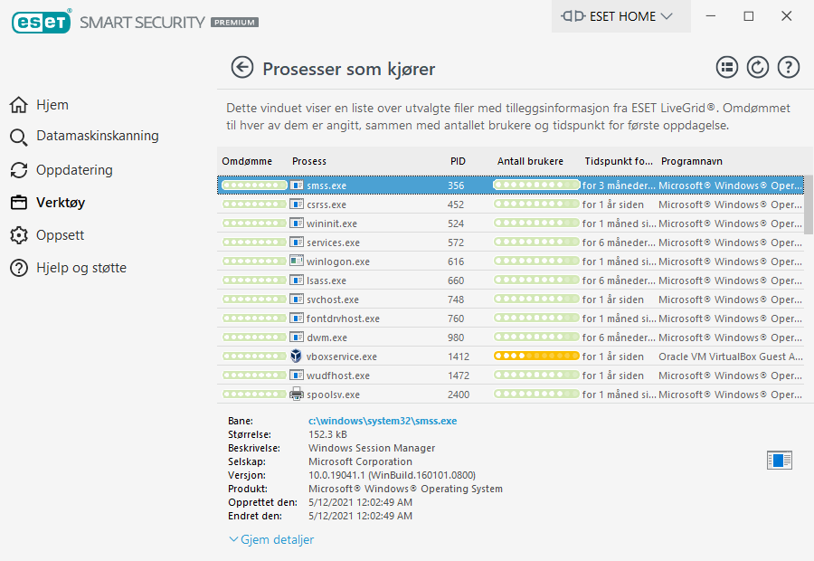Select the csrss.exe process row
Screen dimensions: 814x561
[510, 204]
